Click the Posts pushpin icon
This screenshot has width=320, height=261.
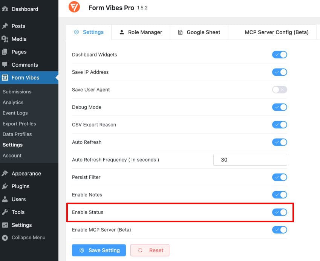pyautogui.click(x=5, y=26)
